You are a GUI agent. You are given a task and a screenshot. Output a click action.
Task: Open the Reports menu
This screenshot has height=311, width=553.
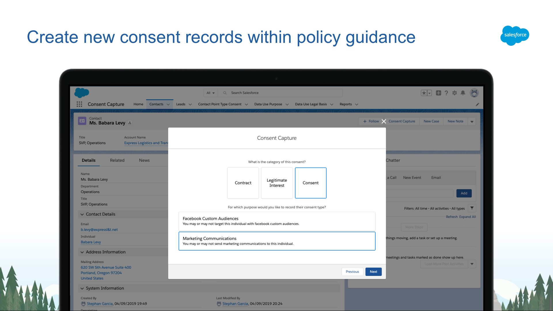(348, 104)
